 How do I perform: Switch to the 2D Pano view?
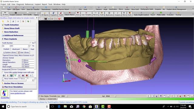click(5, 14)
